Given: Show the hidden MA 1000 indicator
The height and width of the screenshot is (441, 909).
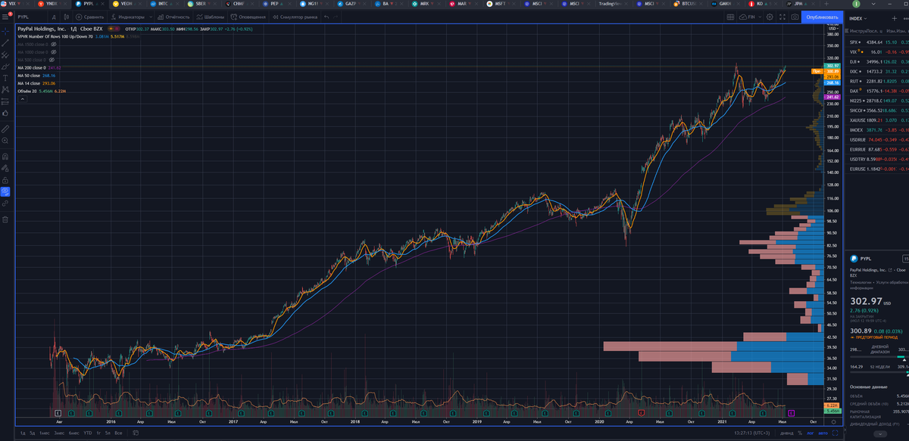Looking at the screenshot, I should coord(54,52).
